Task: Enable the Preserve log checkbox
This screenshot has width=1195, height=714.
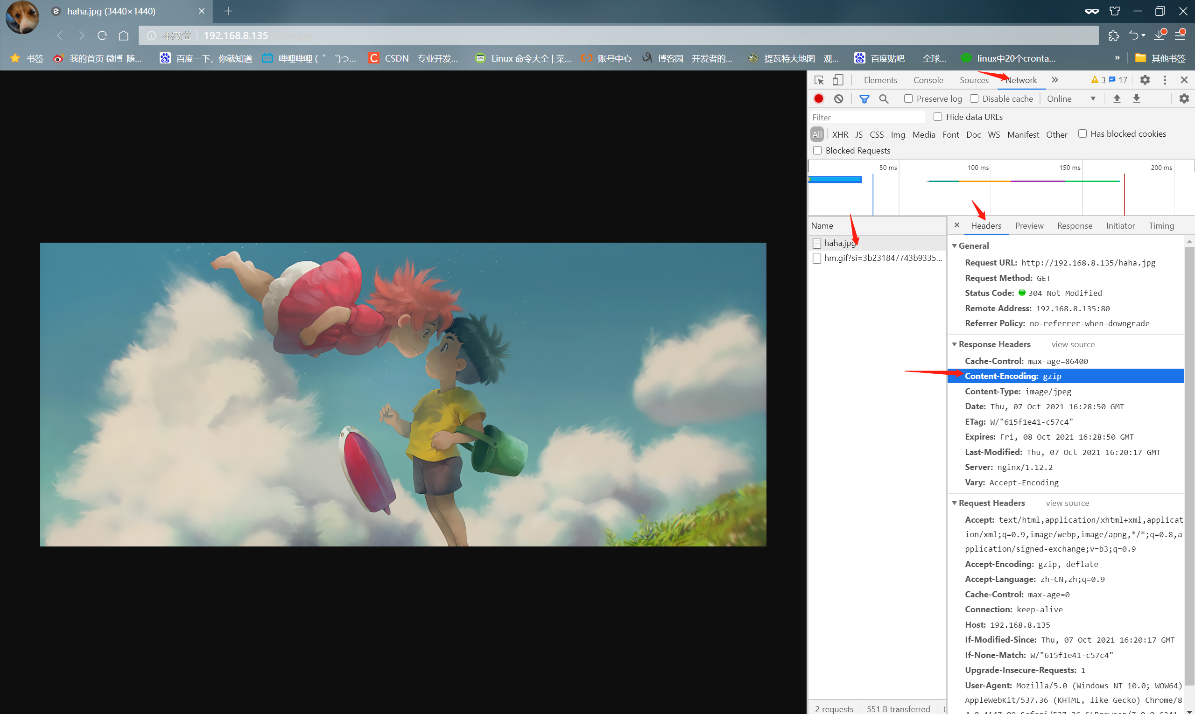Action: (x=909, y=98)
